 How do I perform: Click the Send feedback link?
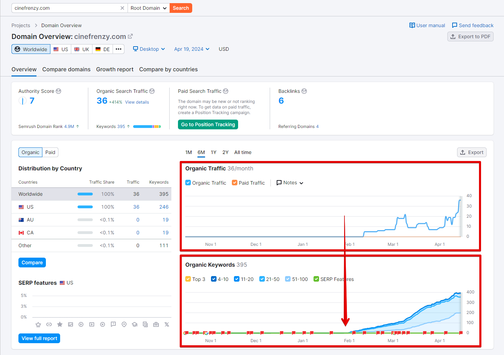(x=473, y=25)
